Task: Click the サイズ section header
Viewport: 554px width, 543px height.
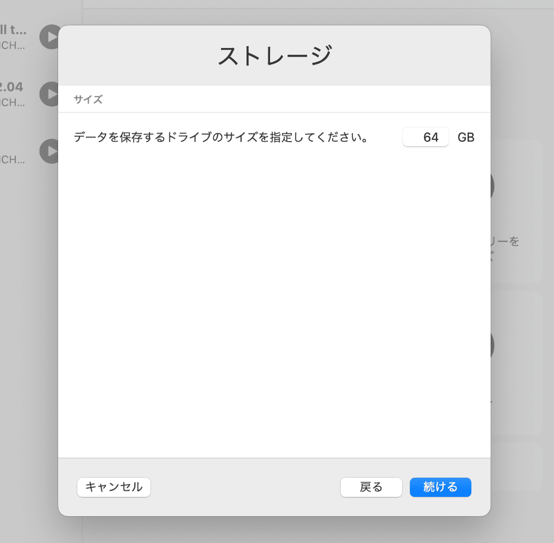Action: tap(88, 100)
